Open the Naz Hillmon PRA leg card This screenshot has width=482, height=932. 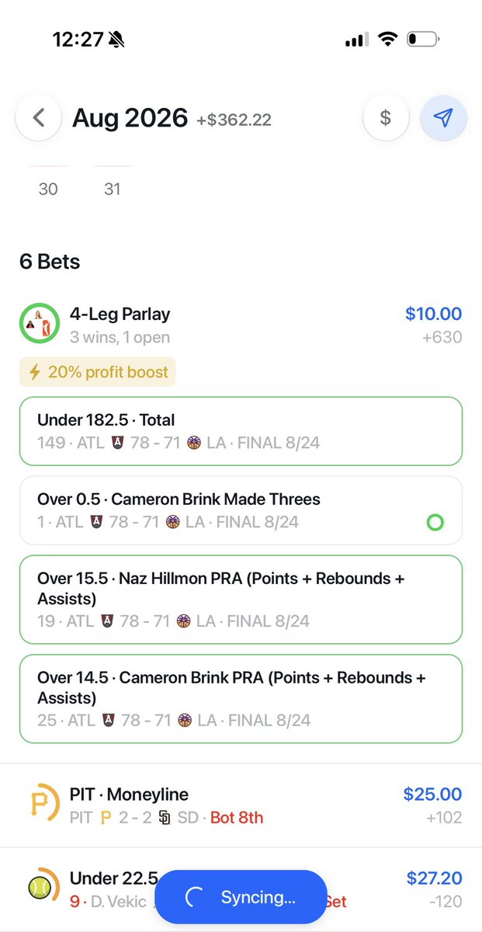[241, 599]
